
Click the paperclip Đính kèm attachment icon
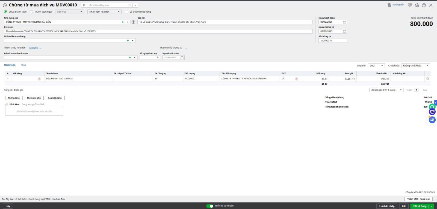(7, 104)
